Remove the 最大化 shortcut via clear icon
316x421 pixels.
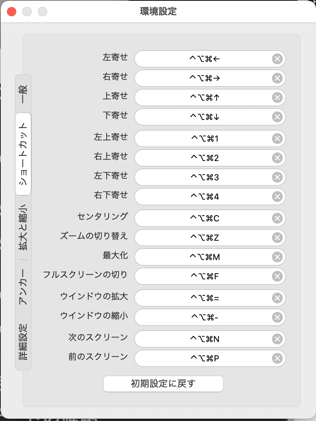[x=277, y=257]
